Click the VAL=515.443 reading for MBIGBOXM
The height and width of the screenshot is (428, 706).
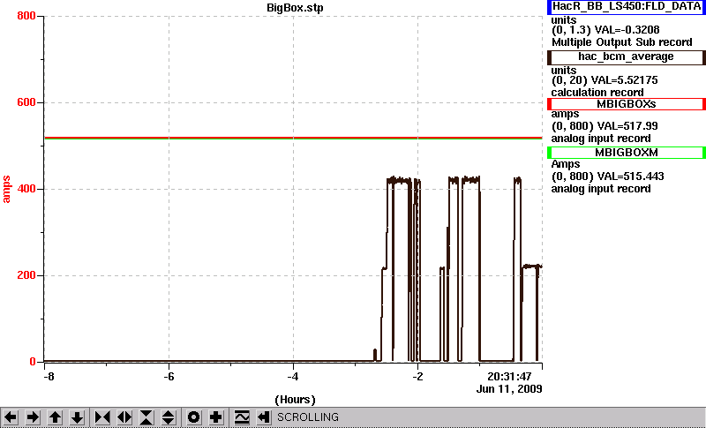coord(629,176)
